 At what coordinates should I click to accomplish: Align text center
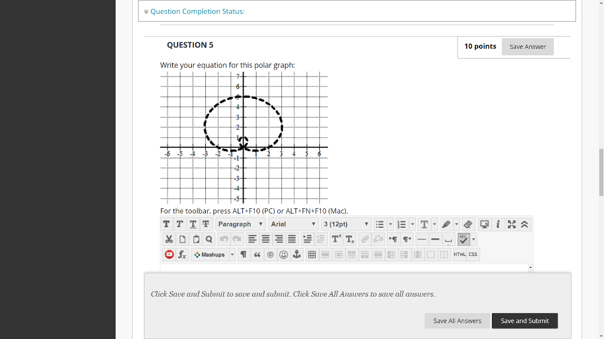coord(265,240)
